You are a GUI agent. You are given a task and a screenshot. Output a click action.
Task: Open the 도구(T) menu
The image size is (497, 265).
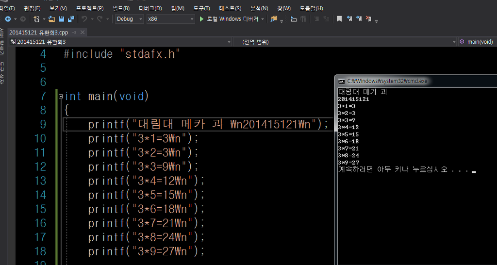[x=201, y=9]
